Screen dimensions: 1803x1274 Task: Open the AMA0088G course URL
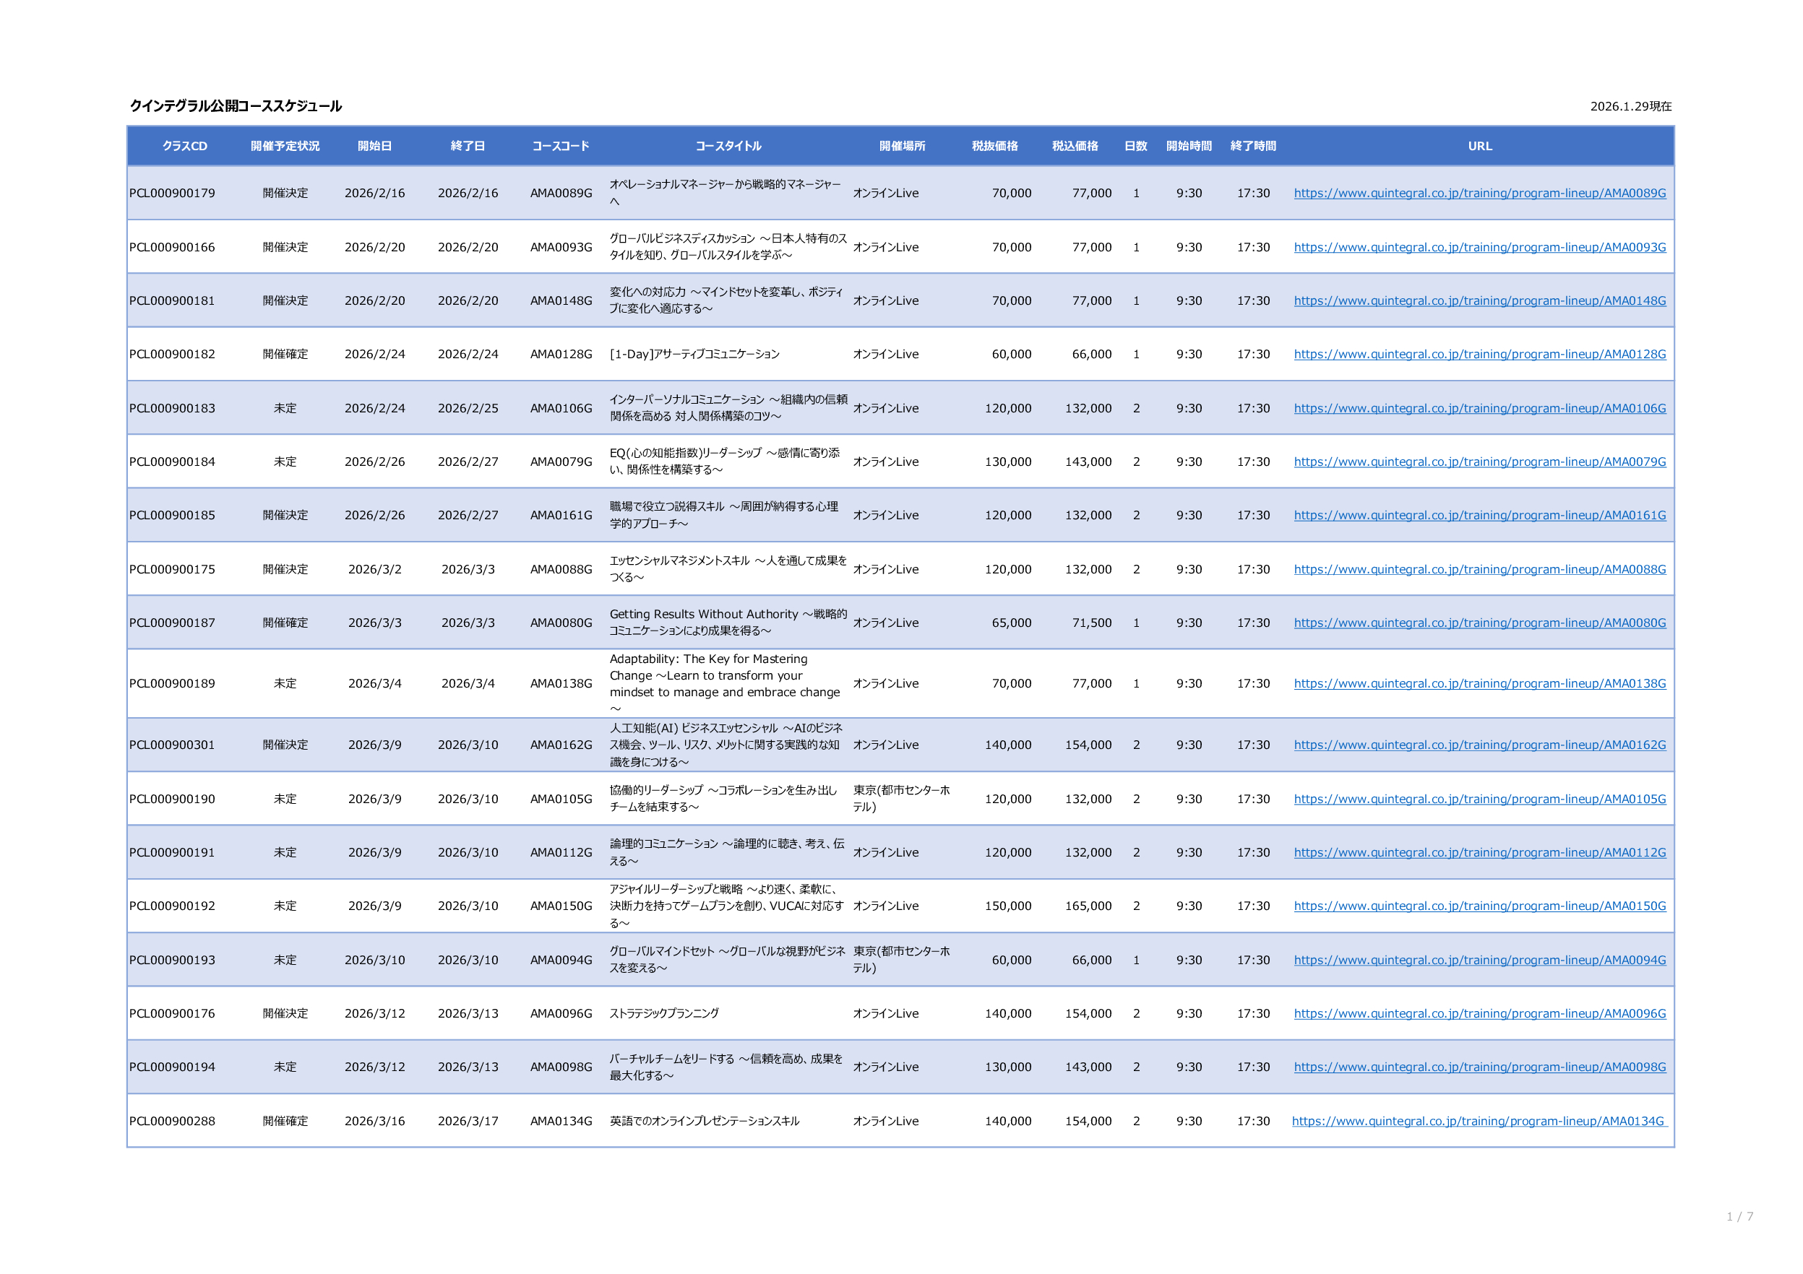tap(1479, 569)
